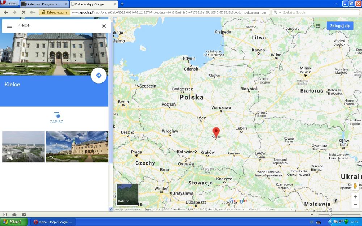Click the Warszawa city label

coord(221,107)
